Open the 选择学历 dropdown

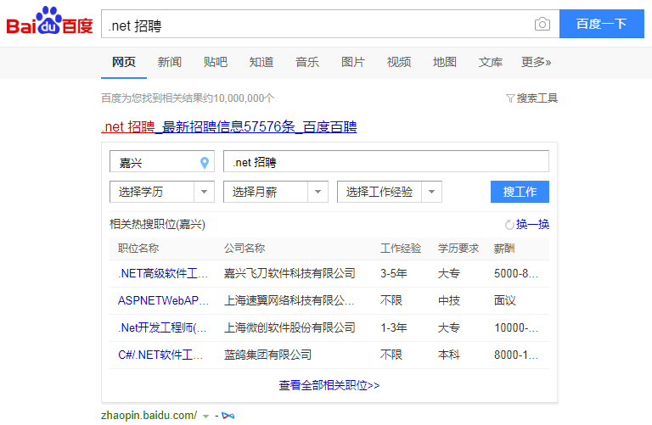(x=162, y=192)
